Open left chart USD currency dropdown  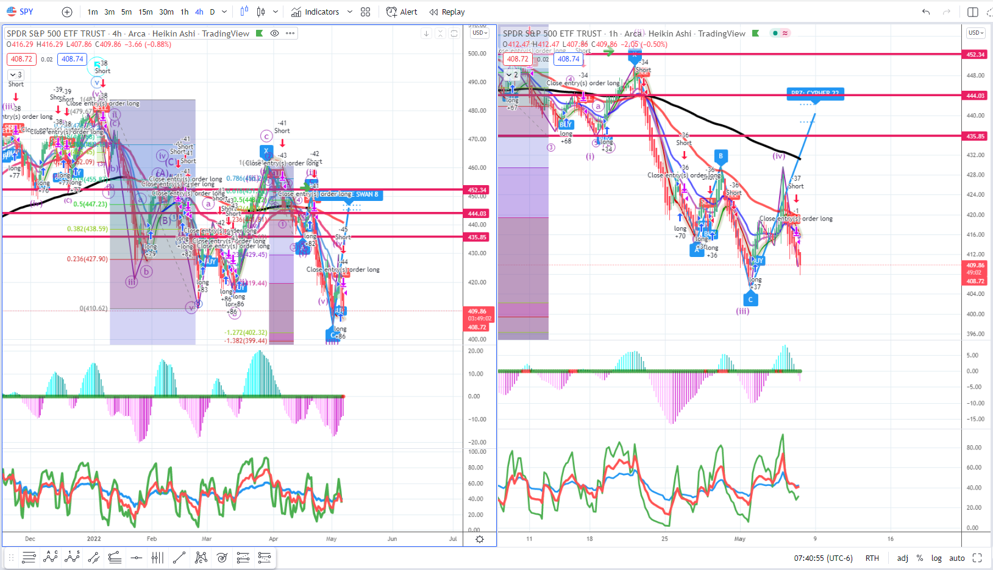click(480, 33)
